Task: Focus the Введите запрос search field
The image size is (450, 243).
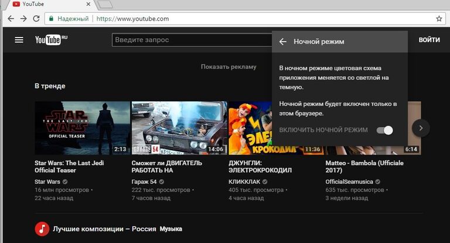Action: click(192, 40)
